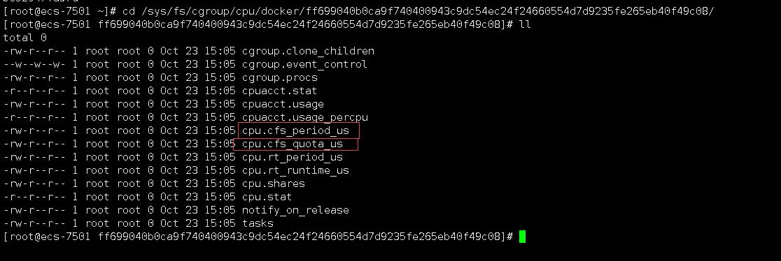The height and width of the screenshot is (261, 781).
Task: Select cpuacct.stat in listing
Action: [x=279, y=91]
